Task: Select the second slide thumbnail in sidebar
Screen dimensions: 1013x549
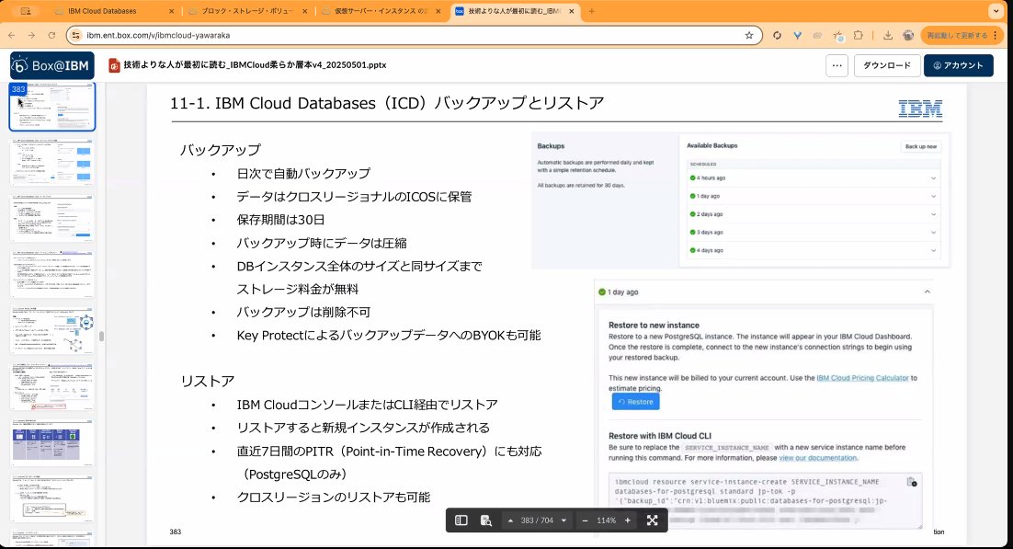Action: click(x=52, y=162)
